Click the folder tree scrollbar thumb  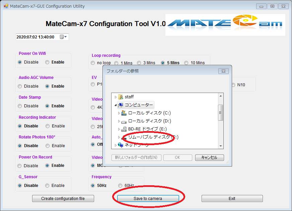click(220, 113)
